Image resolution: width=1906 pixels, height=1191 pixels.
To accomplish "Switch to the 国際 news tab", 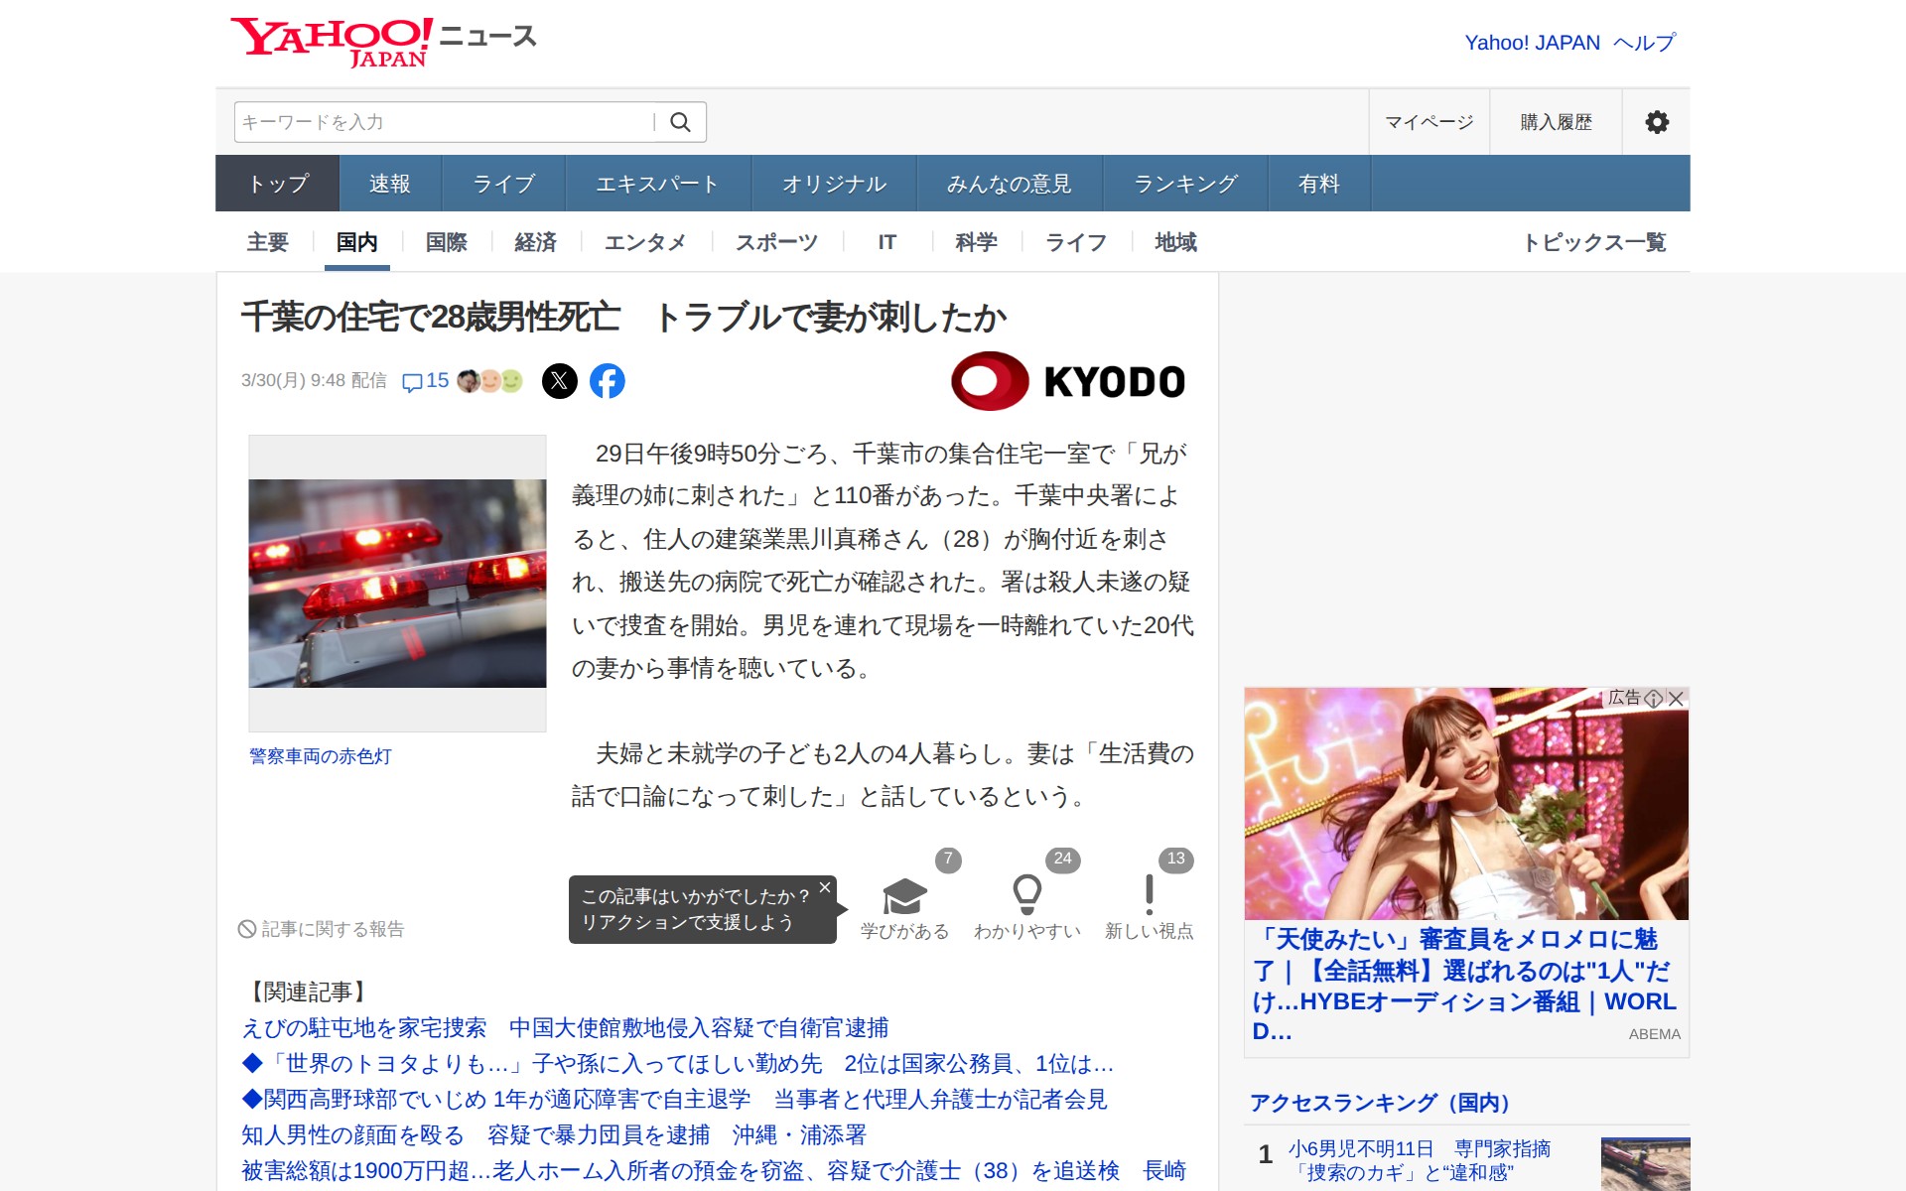I will (x=445, y=241).
